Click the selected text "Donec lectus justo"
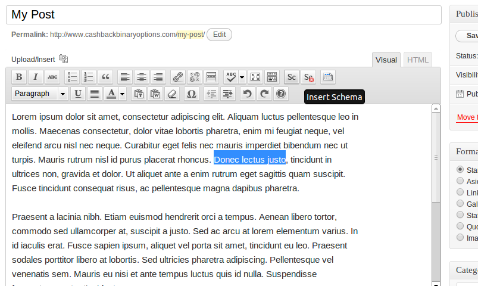 point(249,157)
